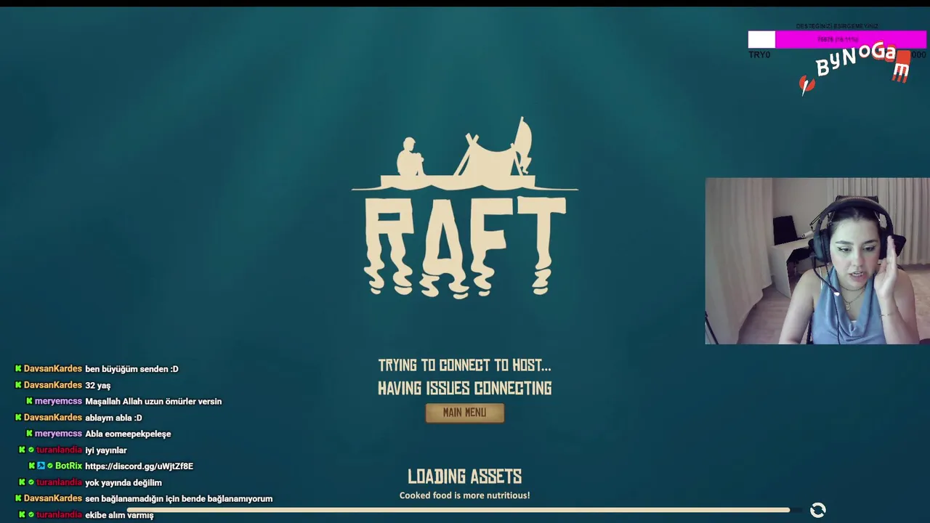Click turanlandia username on "ekibe alım varmış" message
The image size is (930, 523).
(60, 515)
